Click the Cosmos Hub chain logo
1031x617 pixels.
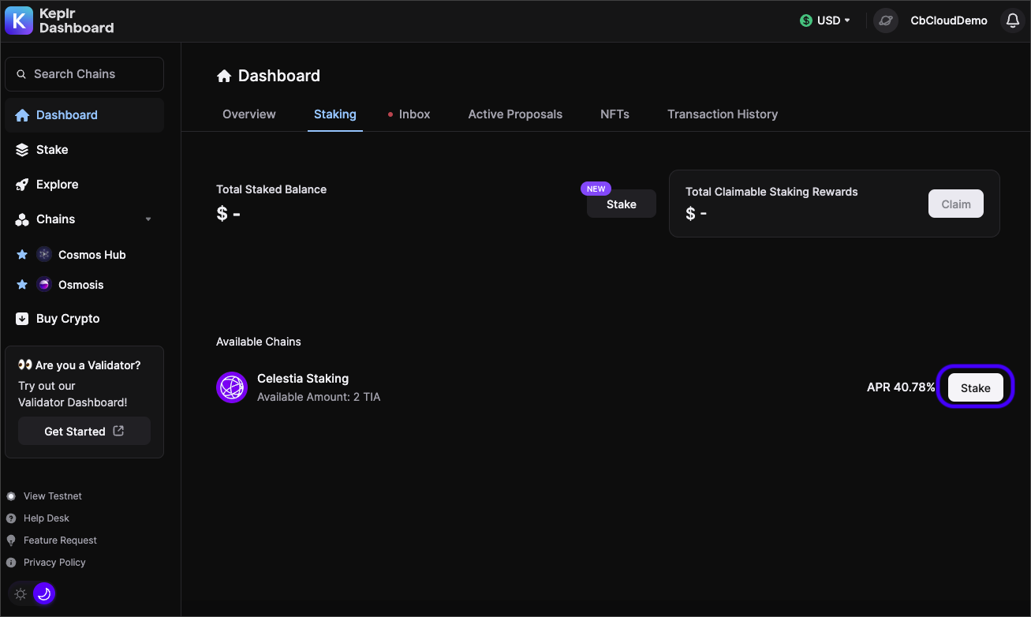pos(44,255)
